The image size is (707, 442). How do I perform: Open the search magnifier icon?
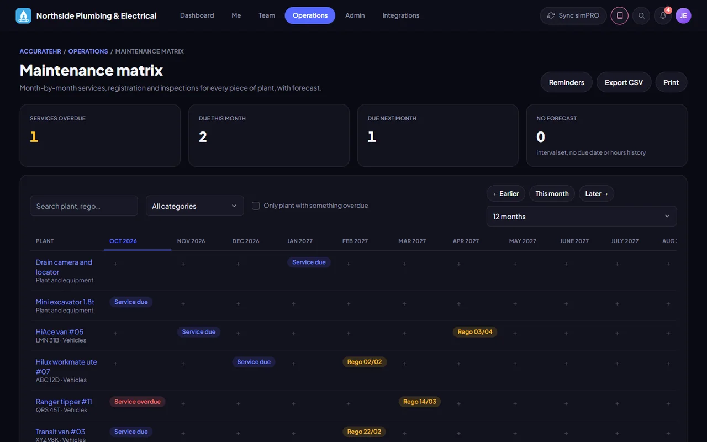[x=641, y=15]
